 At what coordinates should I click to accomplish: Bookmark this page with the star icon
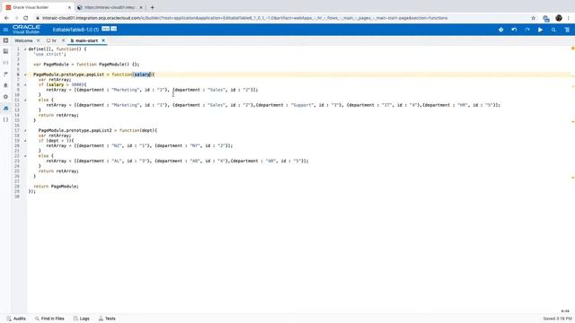pos(533,18)
